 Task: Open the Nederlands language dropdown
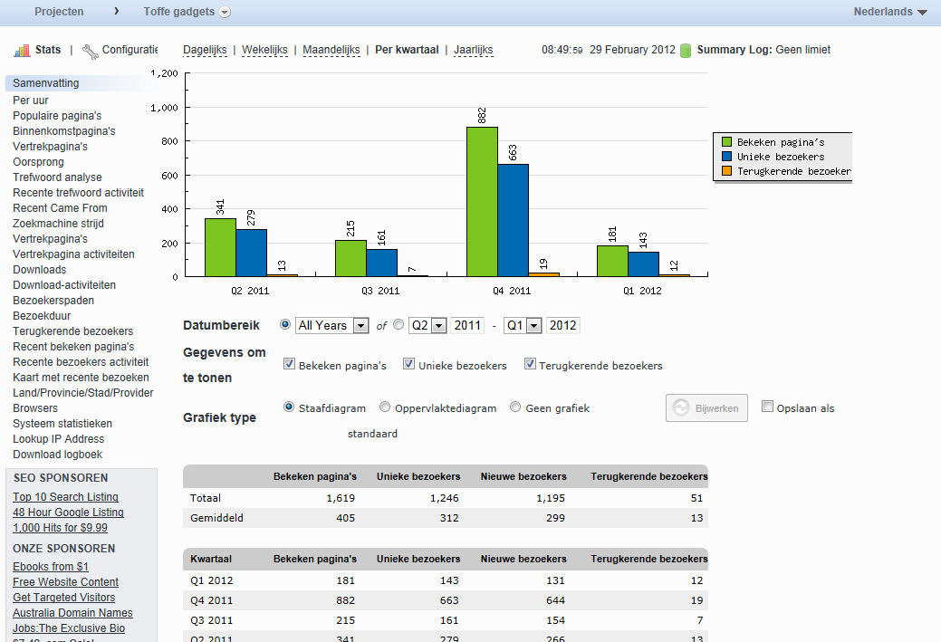(x=890, y=12)
